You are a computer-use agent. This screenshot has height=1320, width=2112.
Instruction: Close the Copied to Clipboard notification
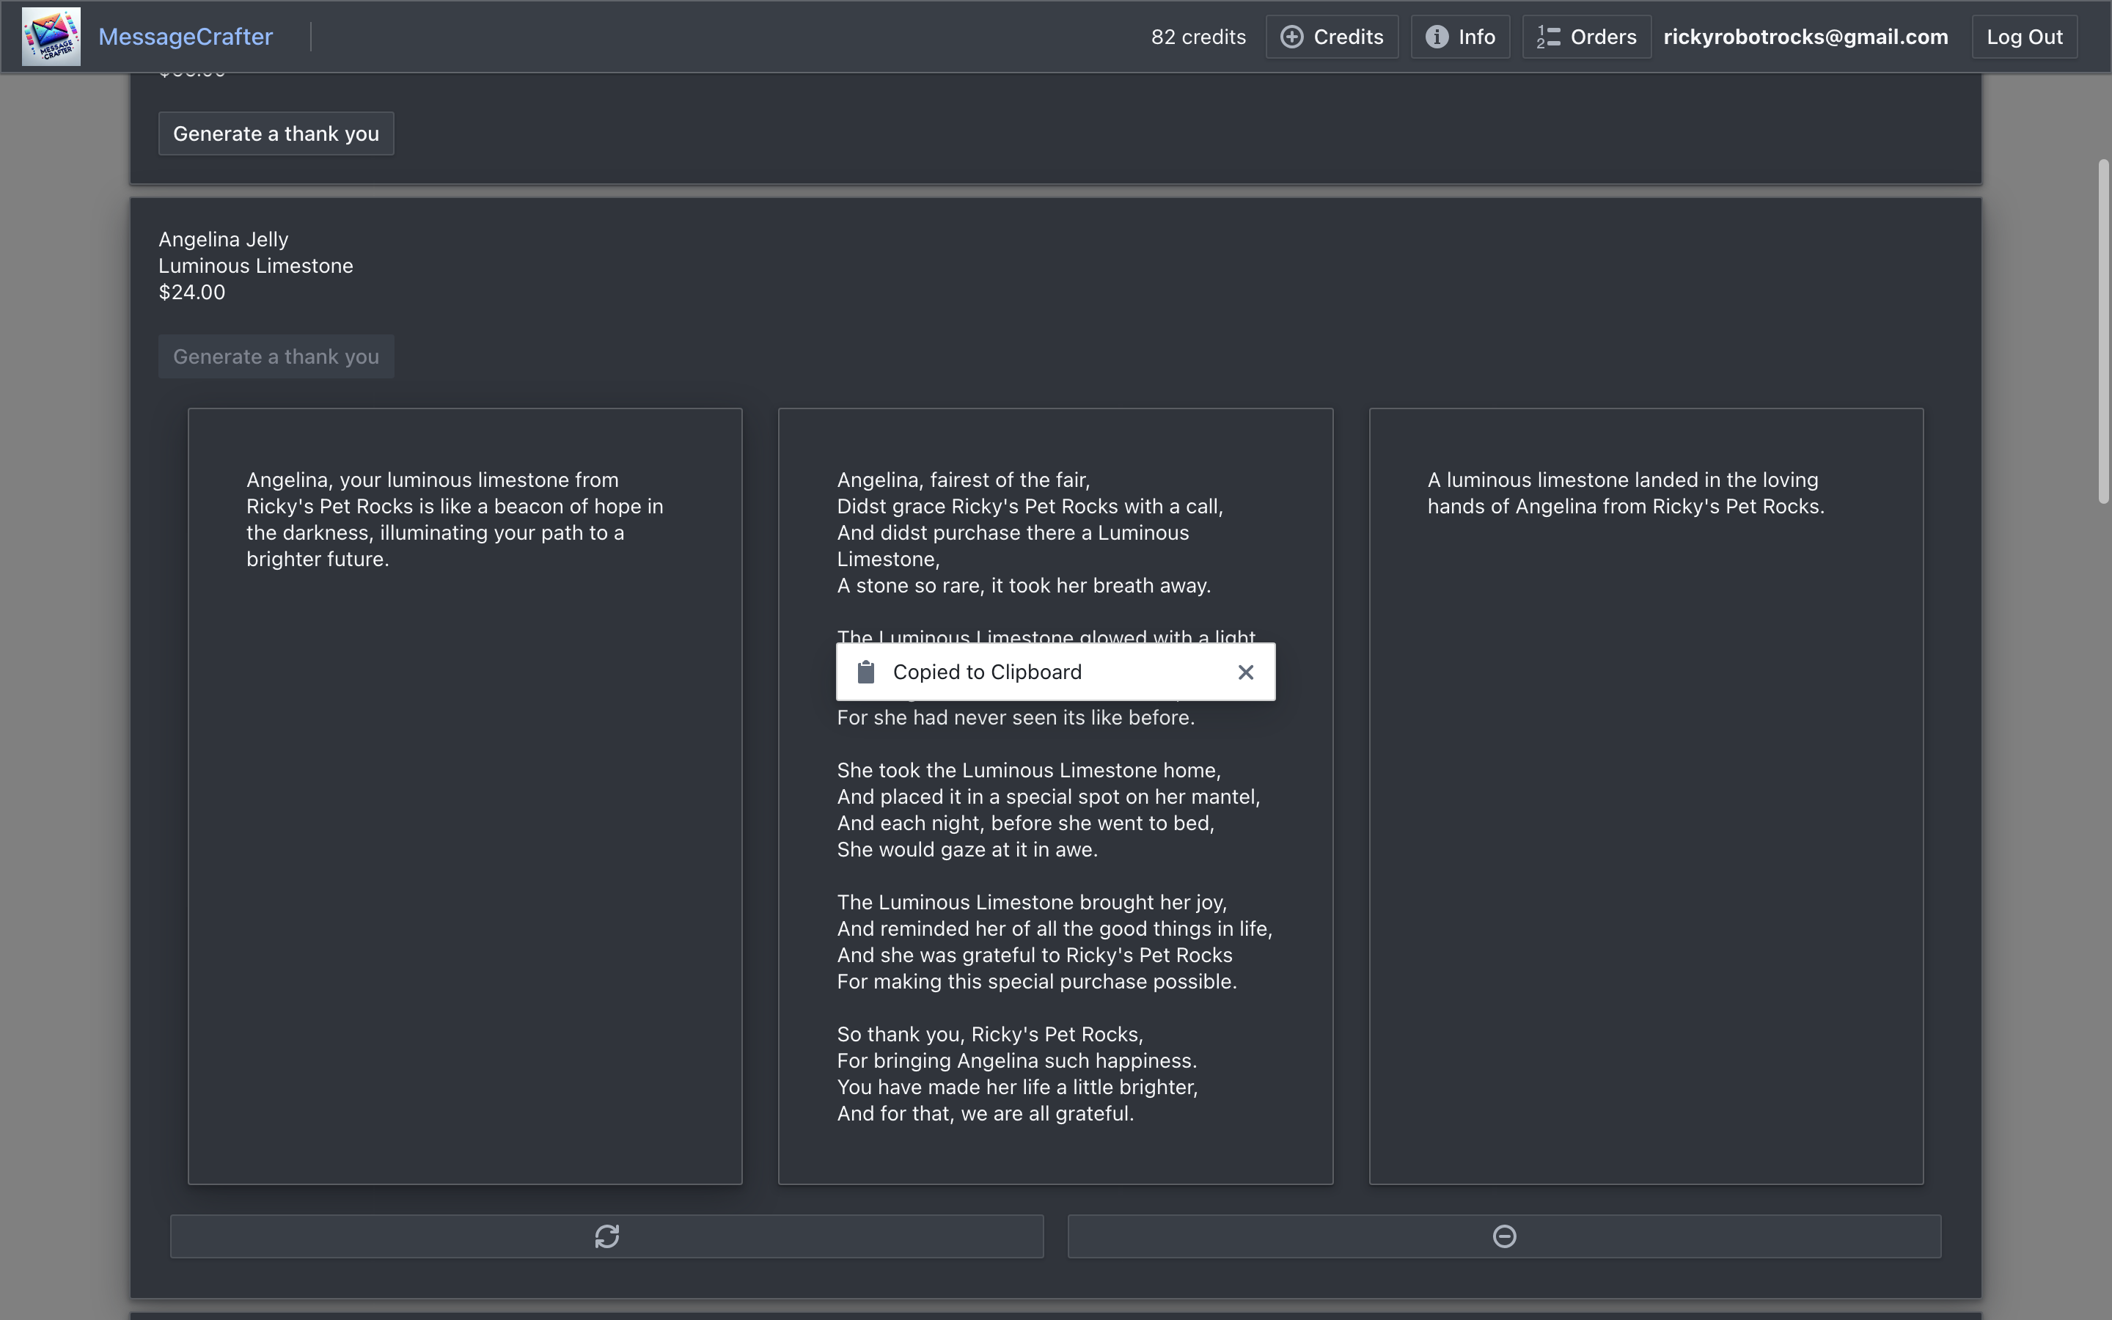(x=1245, y=672)
